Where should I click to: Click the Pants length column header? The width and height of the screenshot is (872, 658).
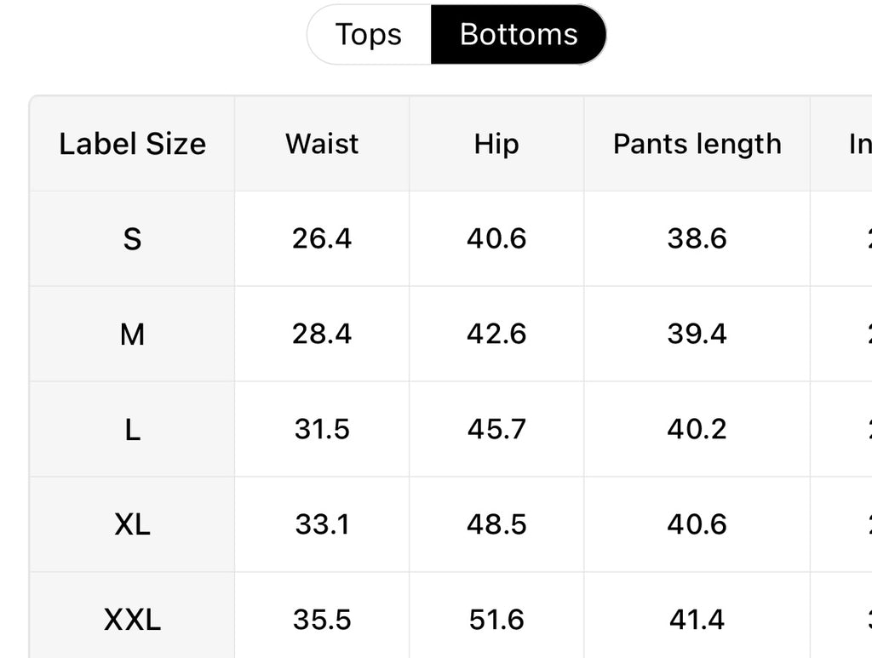point(697,144)
